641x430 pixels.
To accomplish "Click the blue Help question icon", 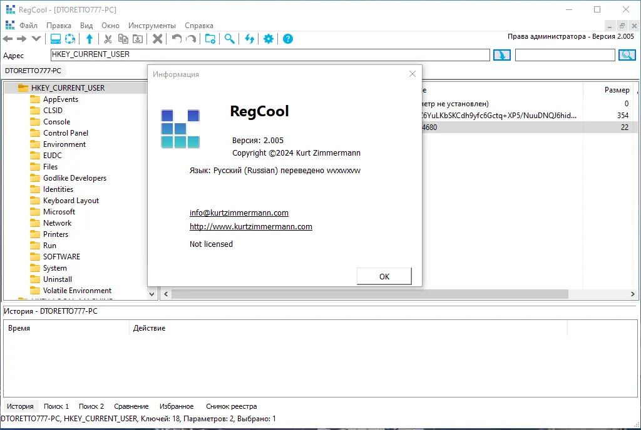I will (288, 39).
